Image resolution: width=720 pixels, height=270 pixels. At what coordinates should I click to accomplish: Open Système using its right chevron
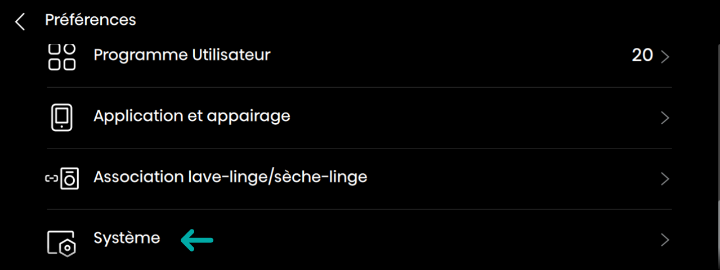pos(665,240)
